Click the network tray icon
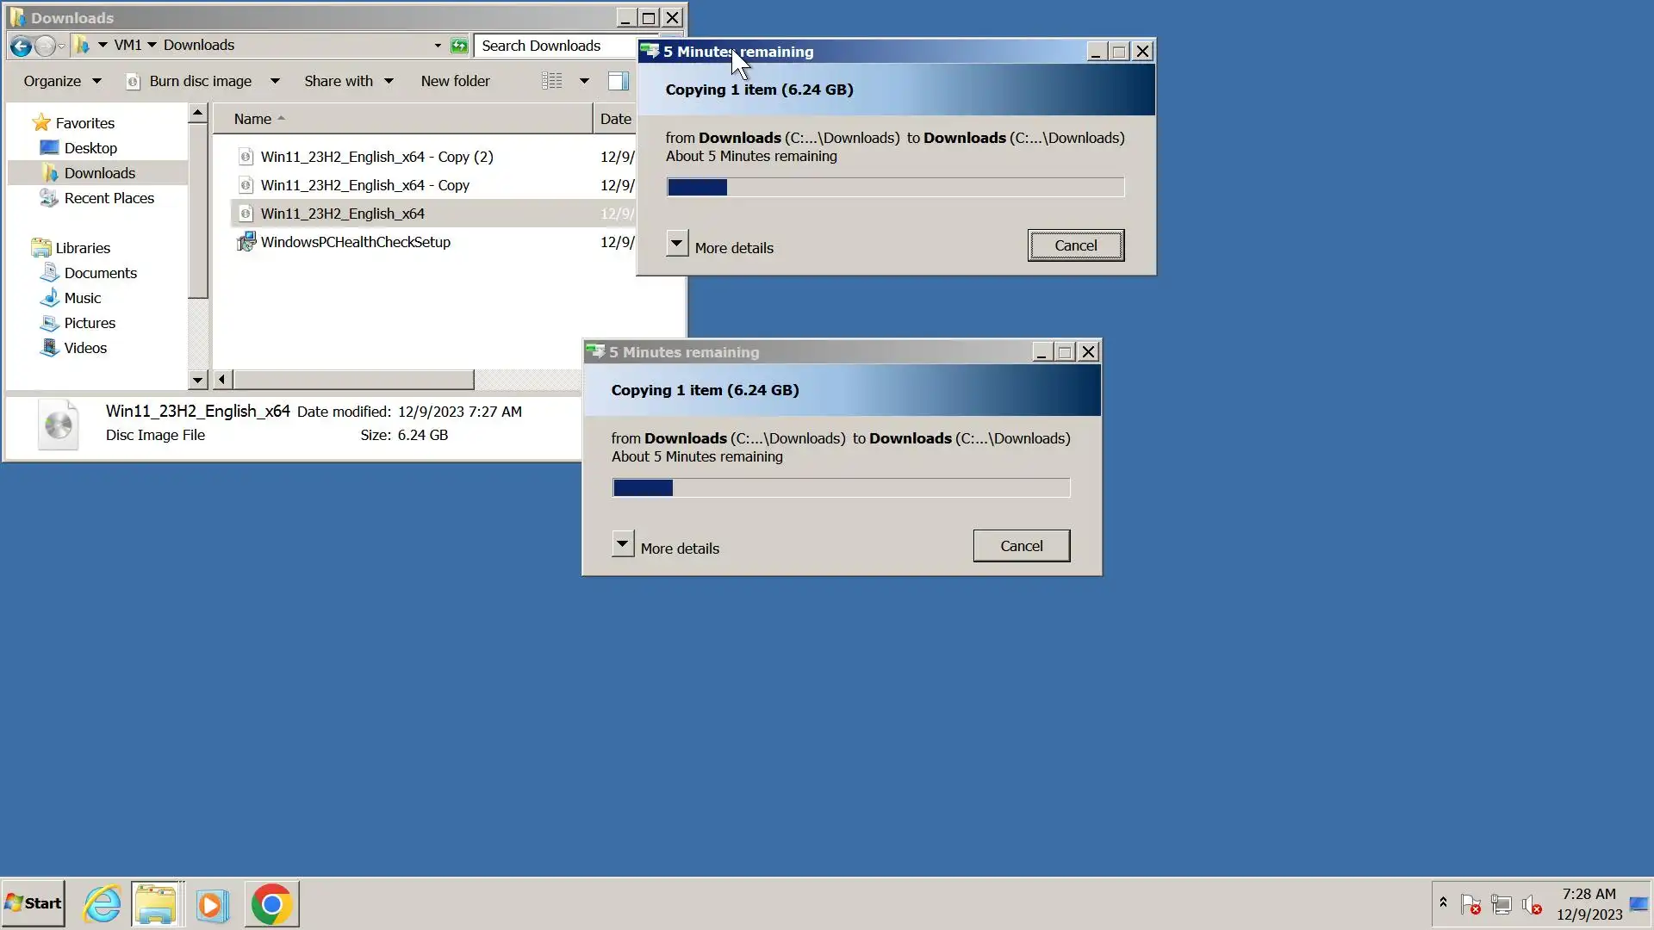This screenshot has height=930, width=1654. click(x=1501, y=905)
